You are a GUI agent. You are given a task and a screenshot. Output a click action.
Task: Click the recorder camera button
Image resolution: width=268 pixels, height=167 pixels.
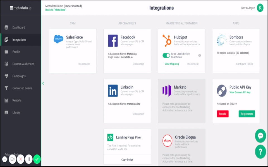pyautogui.click(x=13, y=159)
